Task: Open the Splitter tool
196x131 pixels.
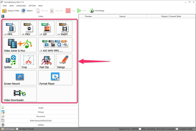Action: coord(11,61)
